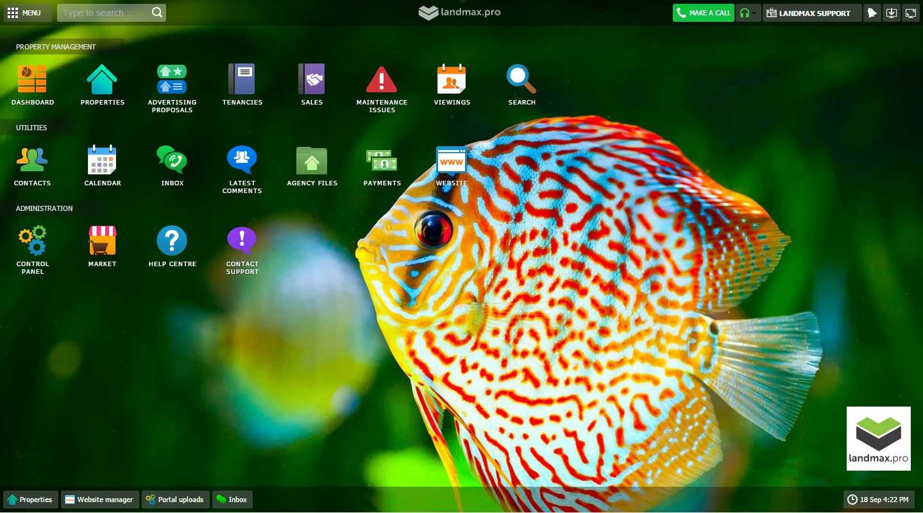Expand the headset status dropdown

pyautogui.click(x=748, y=13)
